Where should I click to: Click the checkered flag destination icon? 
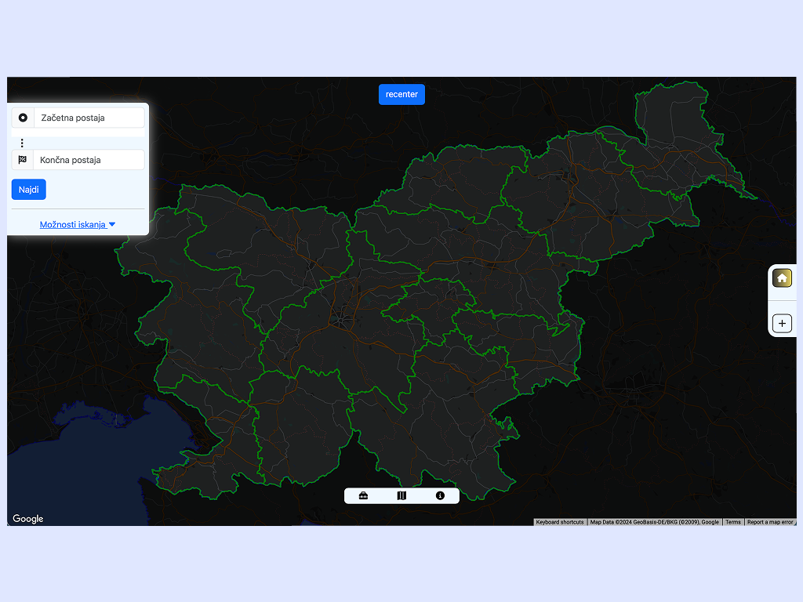(x=23, y=160)
